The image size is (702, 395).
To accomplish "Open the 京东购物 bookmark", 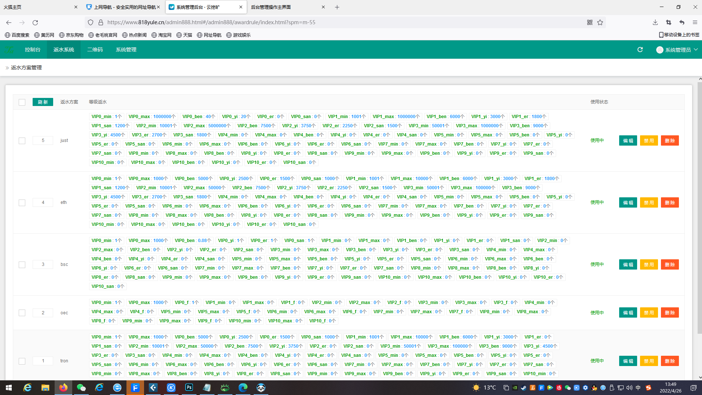I will click(71, 35).
